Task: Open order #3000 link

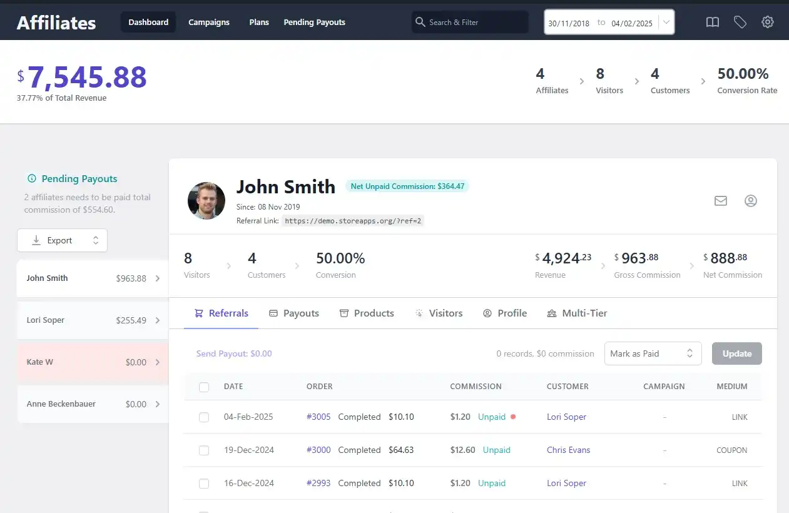Action: (318, 450)
